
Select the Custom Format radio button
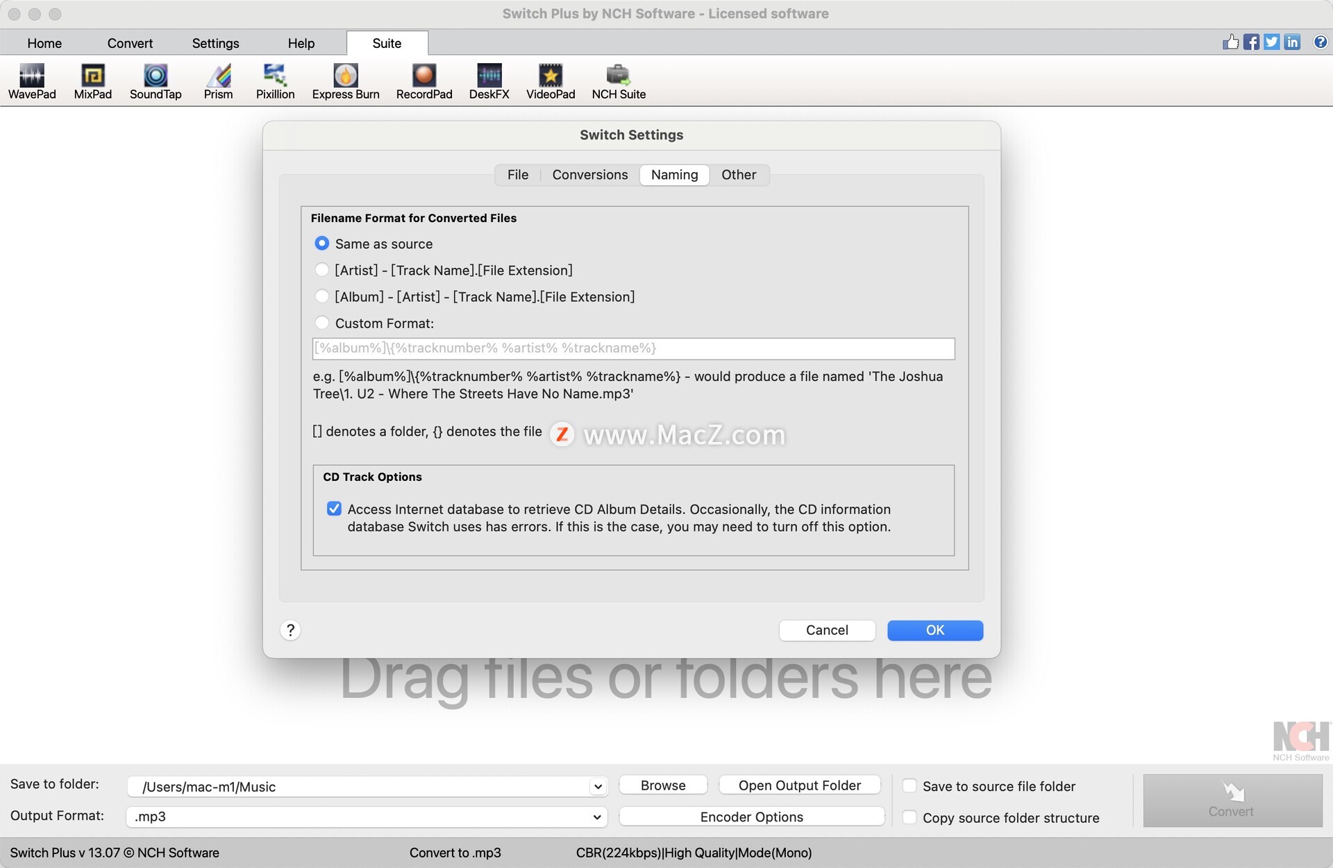point(321,323)
